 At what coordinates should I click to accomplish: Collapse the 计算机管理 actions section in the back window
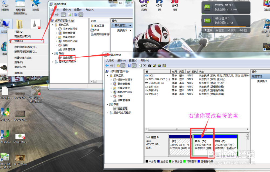coord(130,25)
